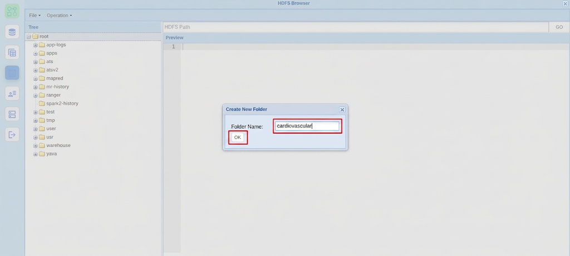Click the Tree panel header
The width and height of the screenshot is (570, 256).
click(x=93, y=27)
